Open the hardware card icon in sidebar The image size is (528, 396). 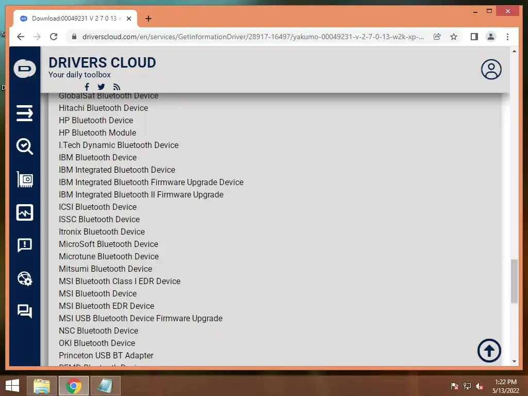tap(25, 179)
